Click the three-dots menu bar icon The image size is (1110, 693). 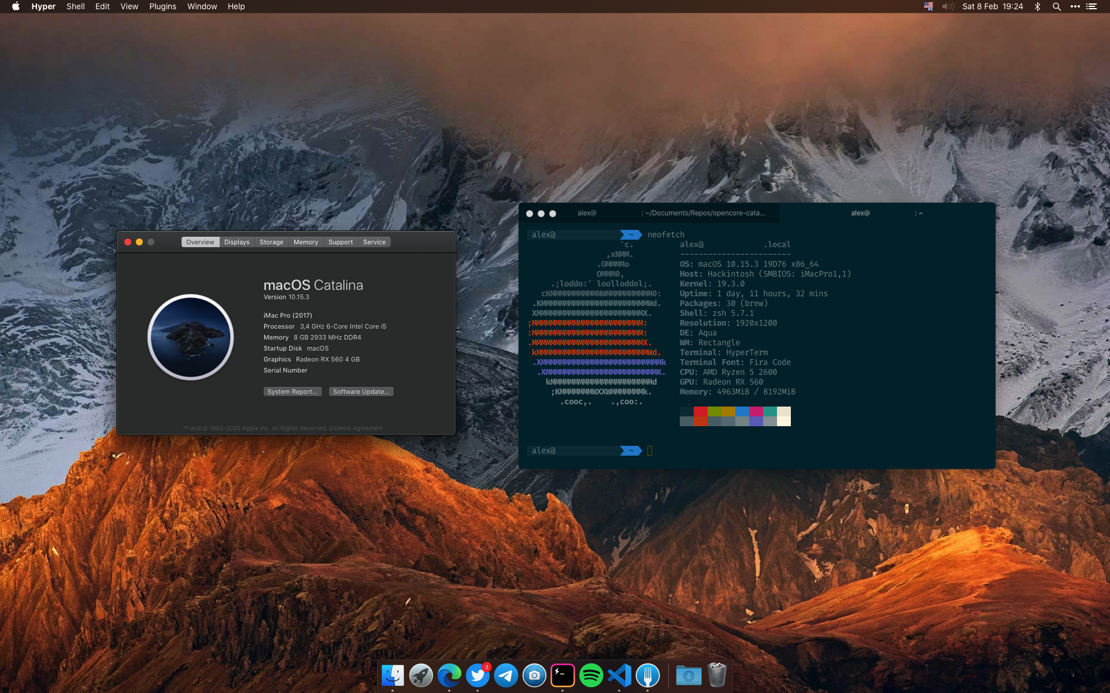[x=1075, y=6]
